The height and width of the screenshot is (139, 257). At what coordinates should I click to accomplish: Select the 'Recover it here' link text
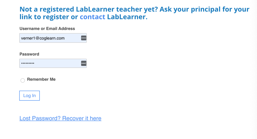82,118
